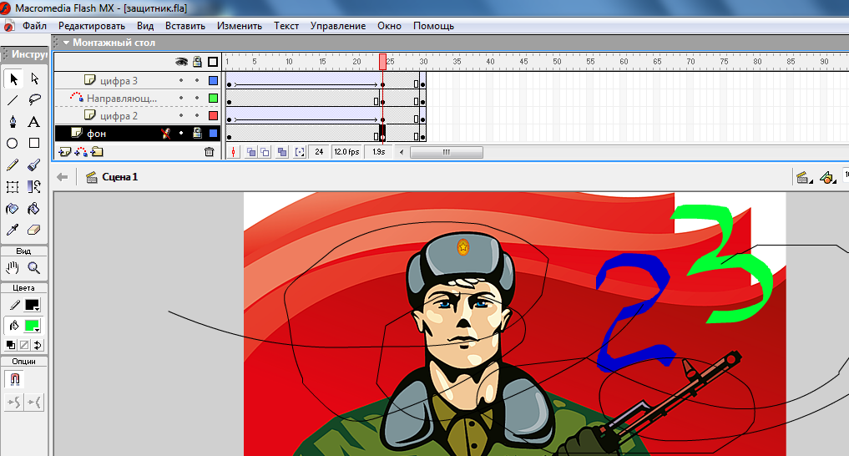The height and width of the screenshot is (456, 849).
Task: Click the Insert Layer icon
Action: (x=65, y=152)
